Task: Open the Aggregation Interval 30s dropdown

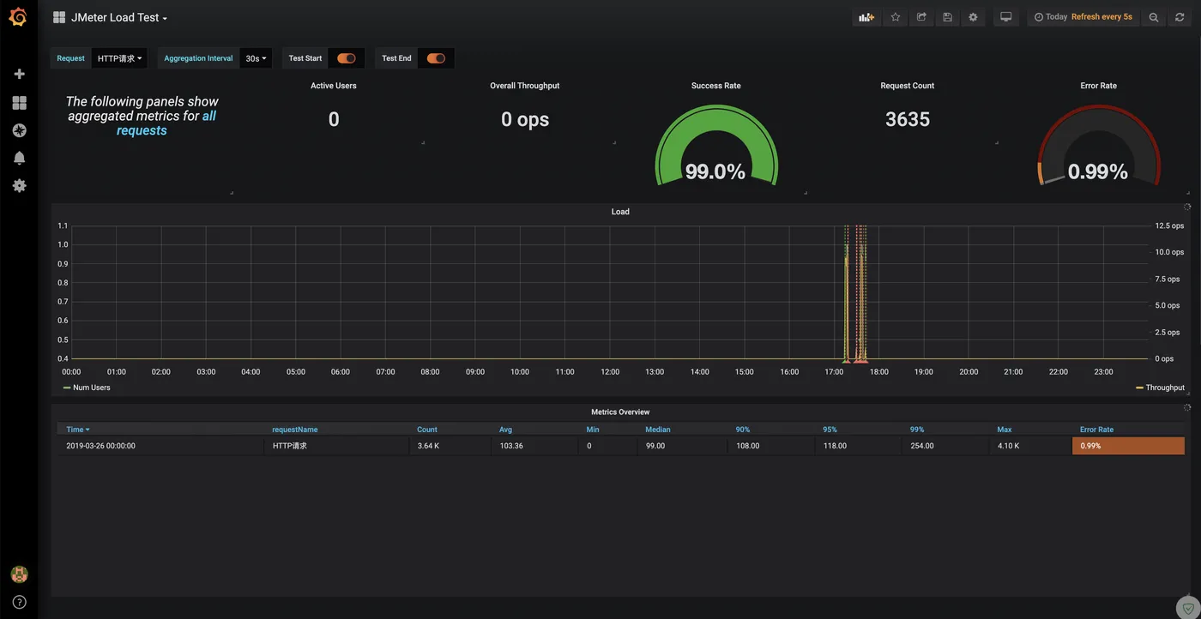Action: [x=256, y=58]
